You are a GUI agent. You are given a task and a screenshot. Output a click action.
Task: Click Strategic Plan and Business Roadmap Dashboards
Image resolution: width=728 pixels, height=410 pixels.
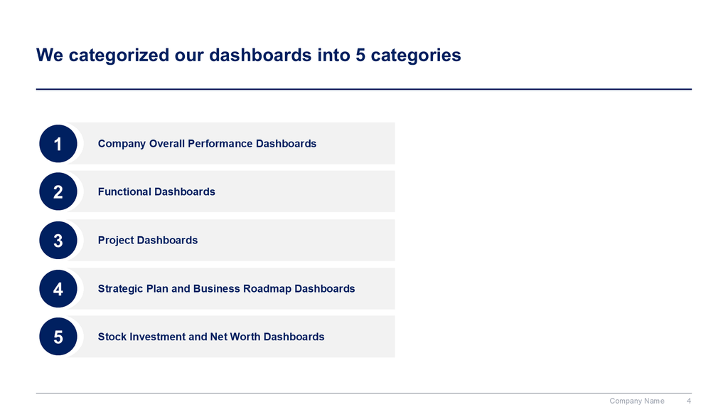[226, 289]
